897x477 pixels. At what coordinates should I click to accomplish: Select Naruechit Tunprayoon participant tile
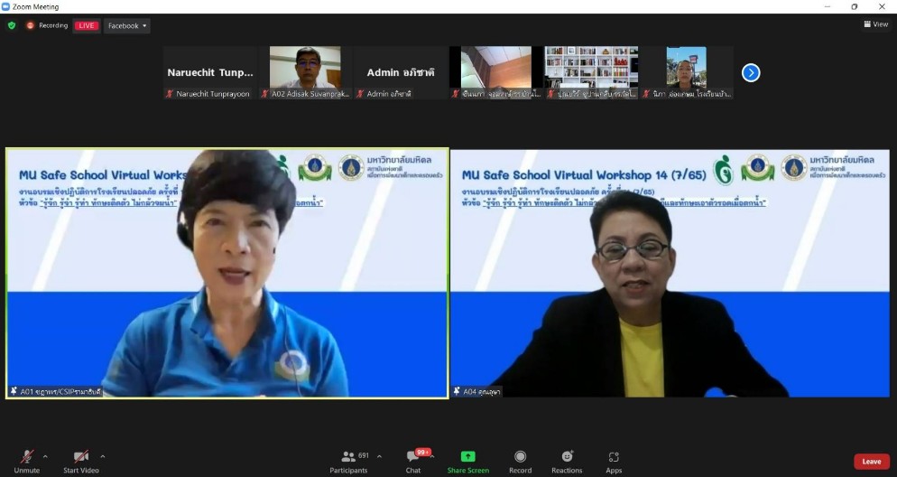(210, 72)
